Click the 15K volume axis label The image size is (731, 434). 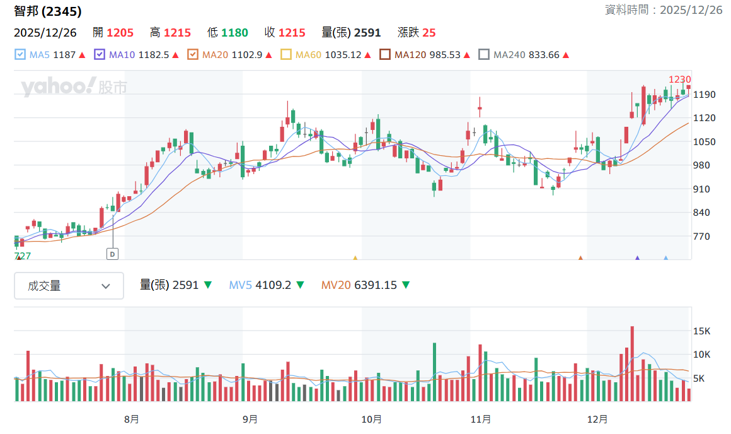tap(701, 331)
